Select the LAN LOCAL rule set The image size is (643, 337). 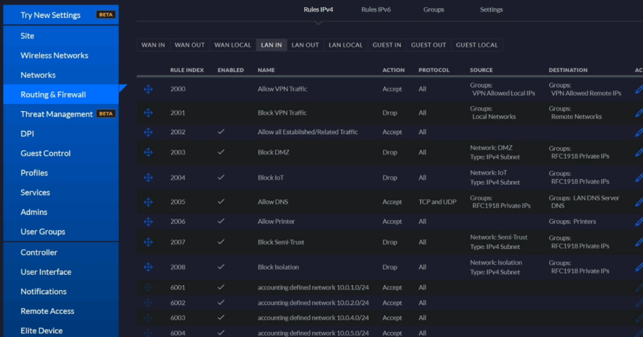click(346, 45)
